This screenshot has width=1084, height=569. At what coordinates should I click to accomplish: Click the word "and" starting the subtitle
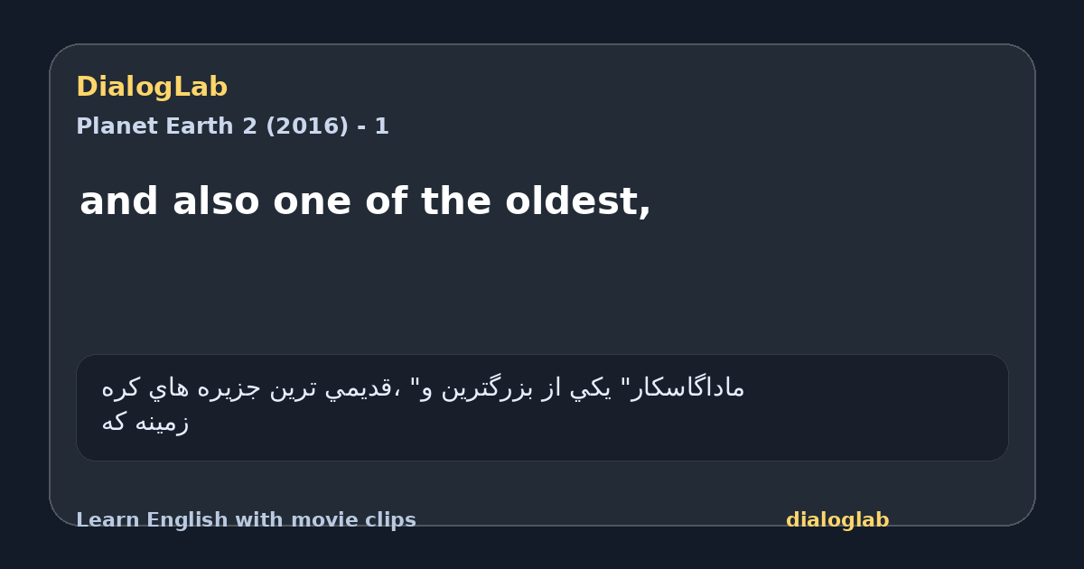tap(119, 201)
